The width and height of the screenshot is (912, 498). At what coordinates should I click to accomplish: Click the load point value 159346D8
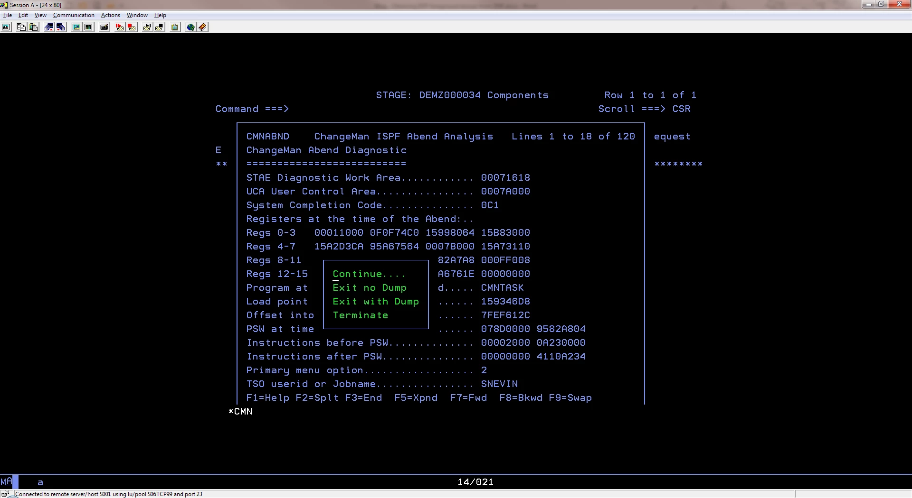tap(505, 301)
